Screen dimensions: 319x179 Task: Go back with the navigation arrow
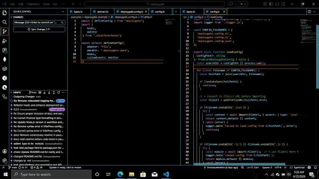74,4
